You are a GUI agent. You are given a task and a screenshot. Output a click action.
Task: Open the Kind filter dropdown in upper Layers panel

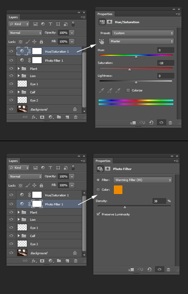[19, 24]
